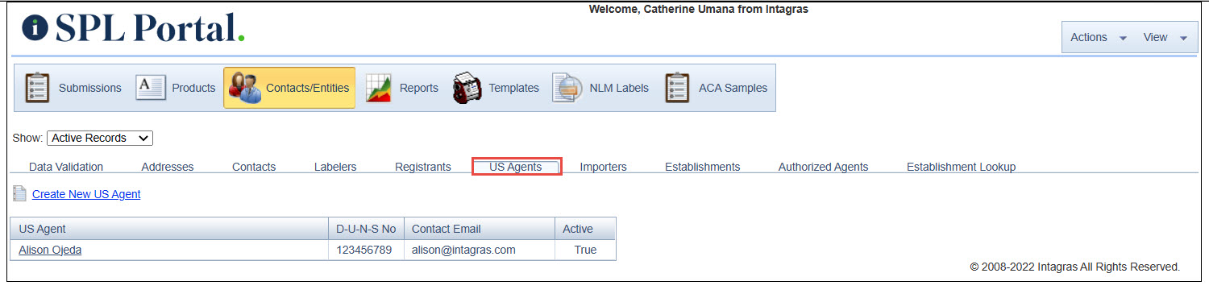Select the Contacts/Entities people icon
Screen dimensions: 1209x294
click(245, 88)
